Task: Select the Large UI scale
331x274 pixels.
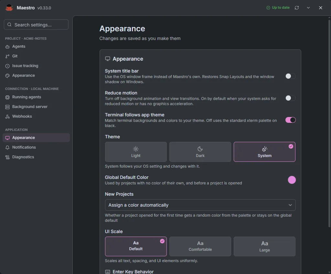Action: coord(264,246)
